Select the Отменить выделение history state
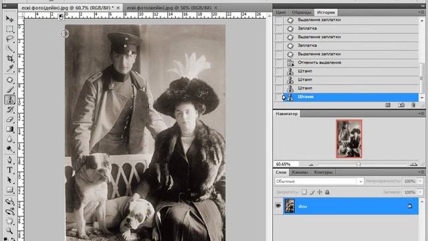The width and height of the screenshot is (428, 241). (350, 62)
